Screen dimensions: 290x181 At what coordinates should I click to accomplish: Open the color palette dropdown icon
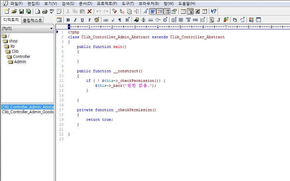tap(97, 20)
